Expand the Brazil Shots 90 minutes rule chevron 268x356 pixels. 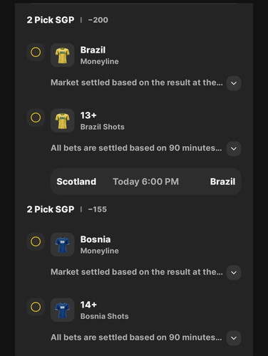pos(234,149)
